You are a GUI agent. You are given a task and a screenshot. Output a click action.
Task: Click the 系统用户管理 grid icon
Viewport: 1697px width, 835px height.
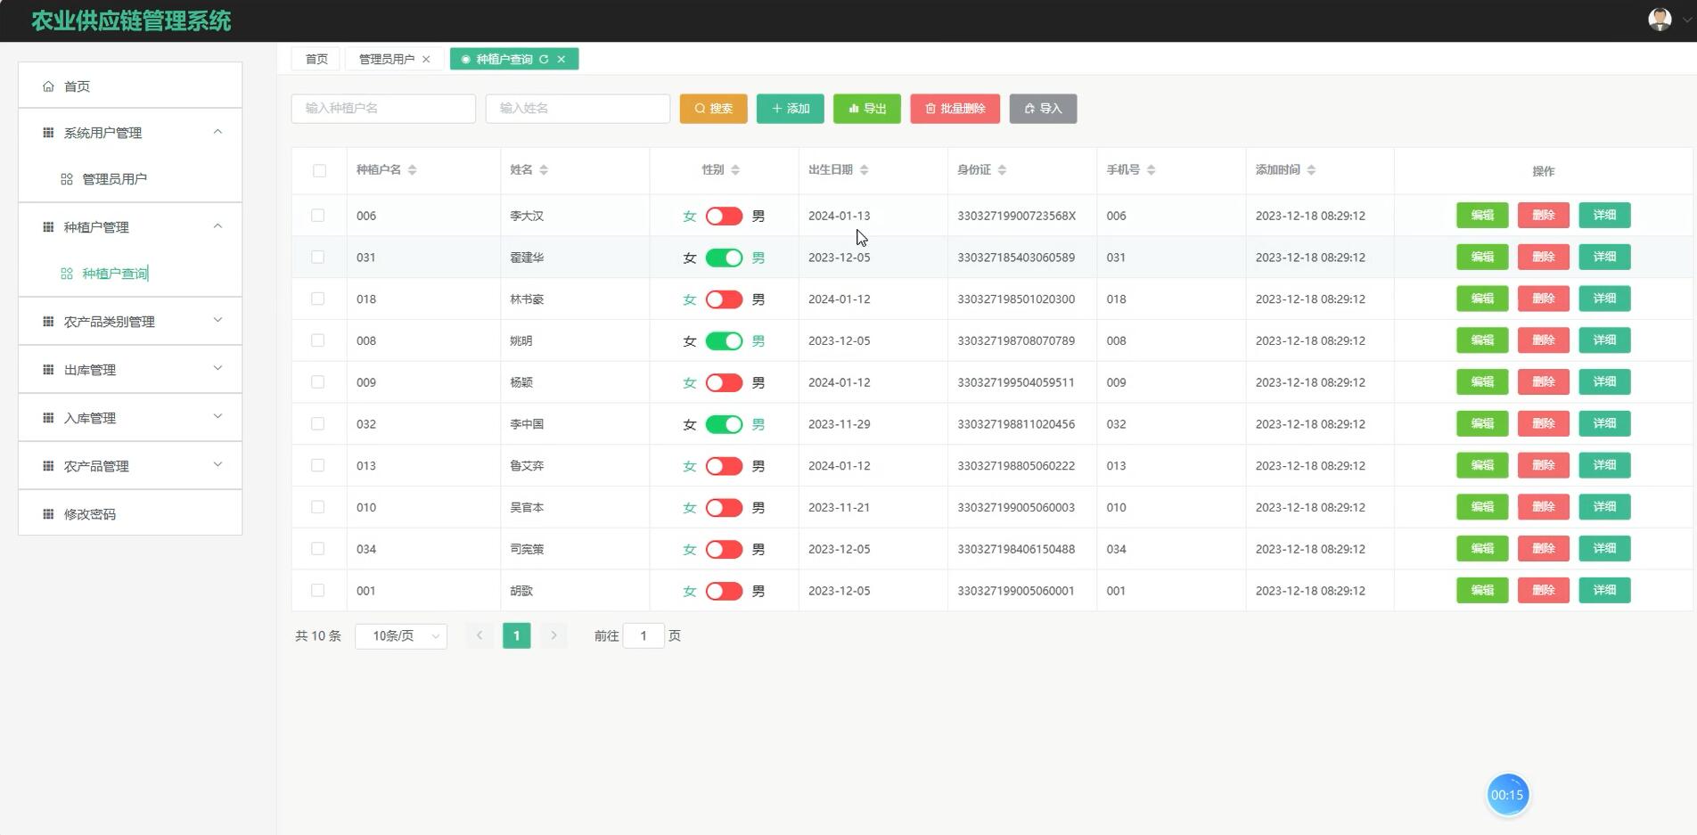[x=49, y=132]
